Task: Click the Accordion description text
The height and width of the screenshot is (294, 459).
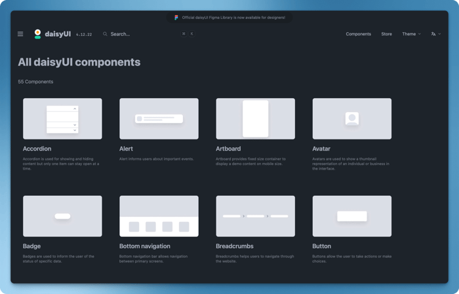Action: coord(61,164)
